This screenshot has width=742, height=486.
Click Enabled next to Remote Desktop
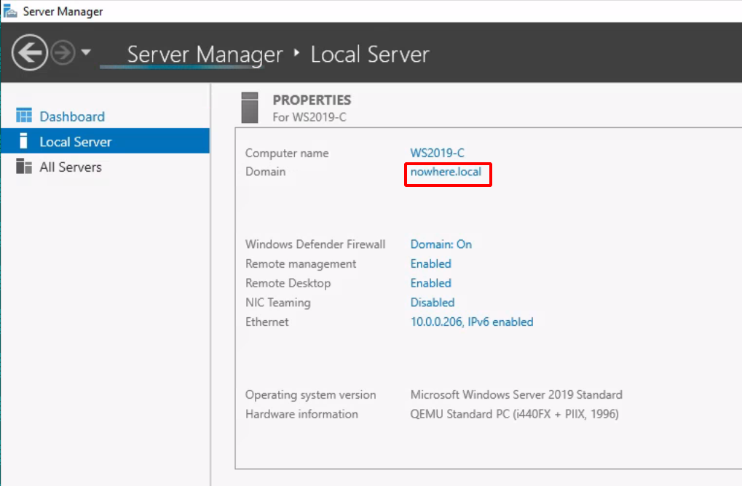[x=430, y=283]
